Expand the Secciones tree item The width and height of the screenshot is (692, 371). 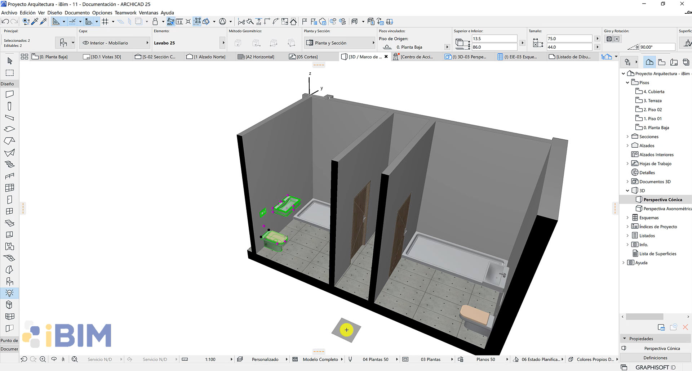coord(628,137)
